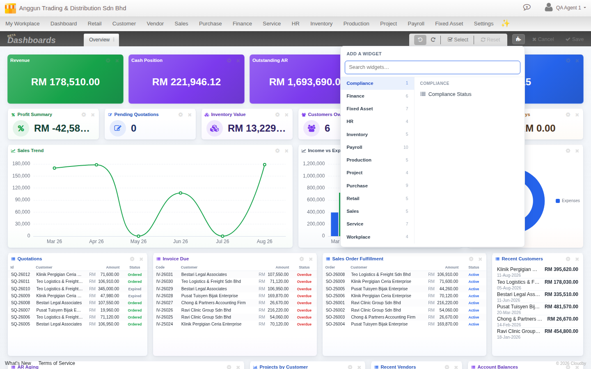Open Cash Position widget gear settings
Screen dimensions: 591x369
pyautogui.click(x=229, y=61)
